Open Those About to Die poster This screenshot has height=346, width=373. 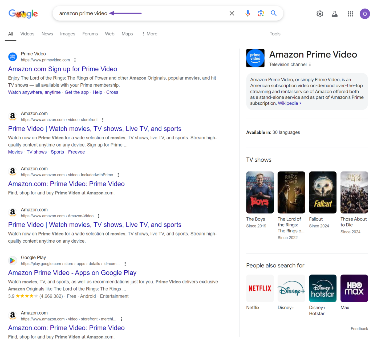(x=354, y=192)
